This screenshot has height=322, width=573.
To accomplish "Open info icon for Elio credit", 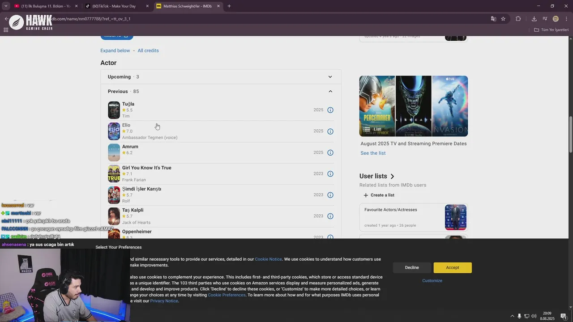I will point(330,131).
